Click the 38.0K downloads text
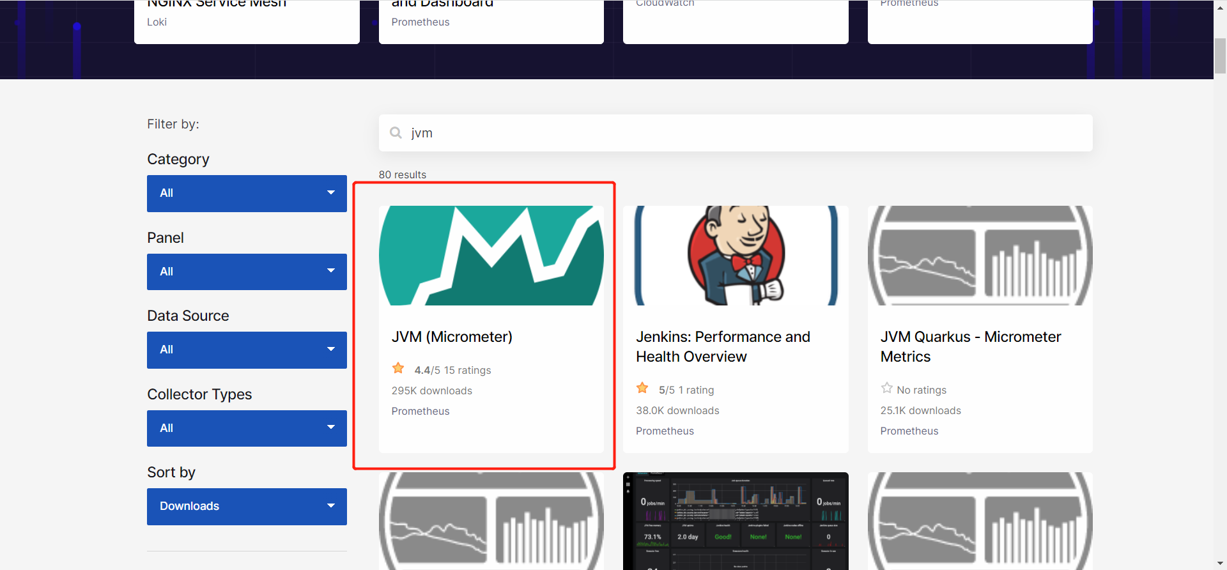Screen dimensions: 1227x570 (677, 410)
